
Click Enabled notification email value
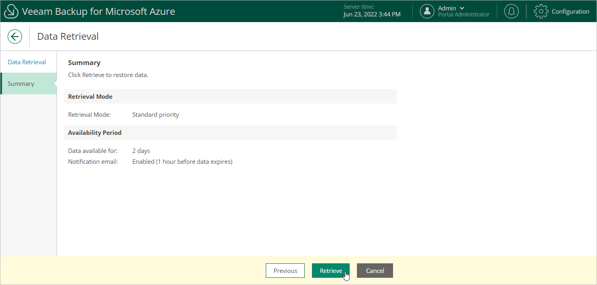tap(182, 162)
